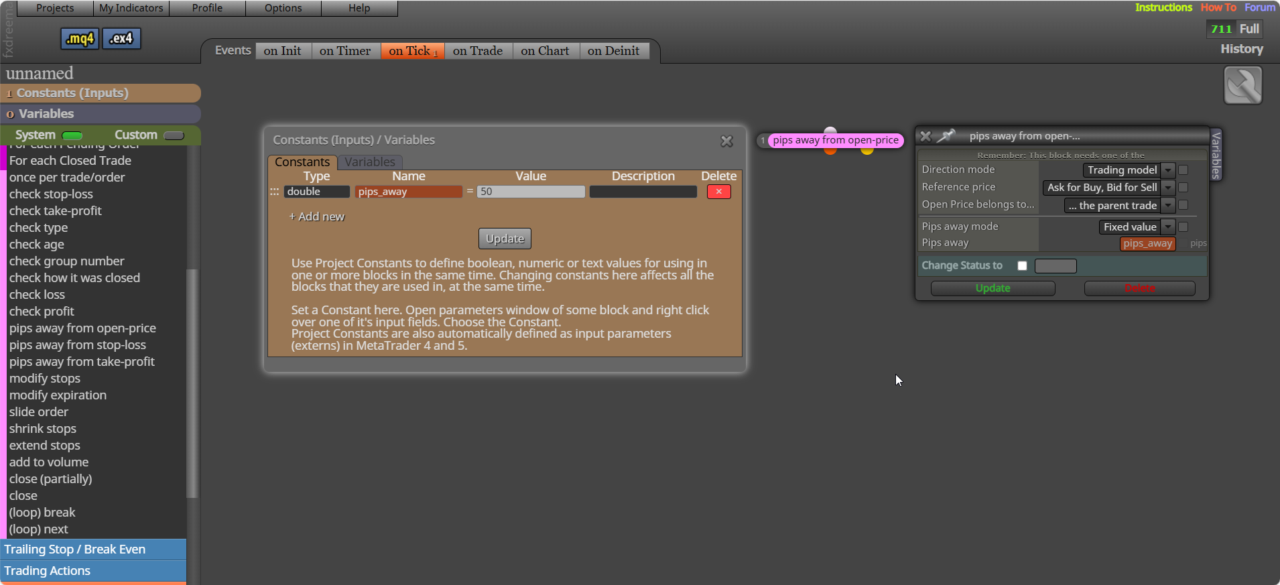
Task: Open the Forum link
Action: pos(1260,7)
